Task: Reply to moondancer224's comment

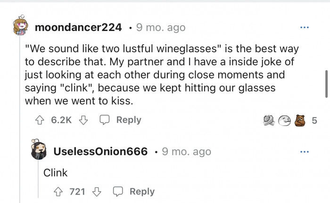Action: tap(120, 120)
